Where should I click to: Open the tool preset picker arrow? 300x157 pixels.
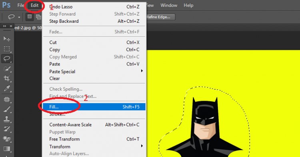(19, 17)
